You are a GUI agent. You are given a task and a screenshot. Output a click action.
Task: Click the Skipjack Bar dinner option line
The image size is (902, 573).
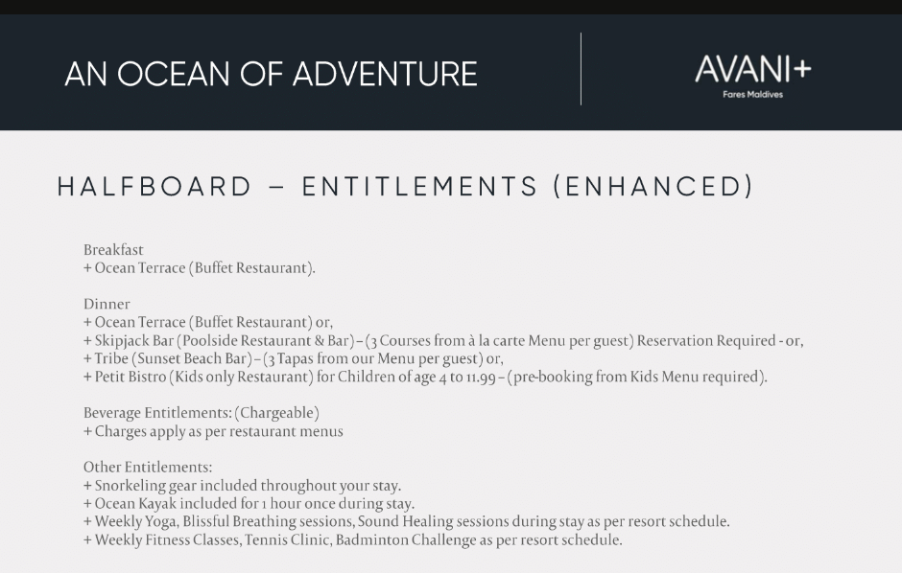(x=443, y=340)
